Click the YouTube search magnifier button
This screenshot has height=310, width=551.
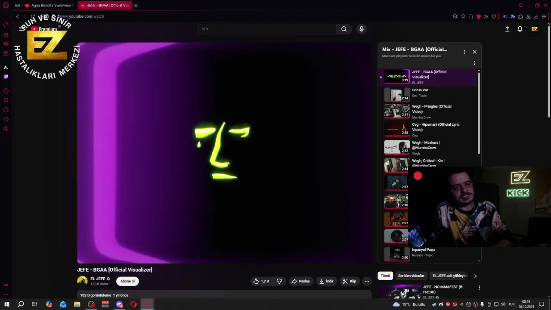click(344, 29)
